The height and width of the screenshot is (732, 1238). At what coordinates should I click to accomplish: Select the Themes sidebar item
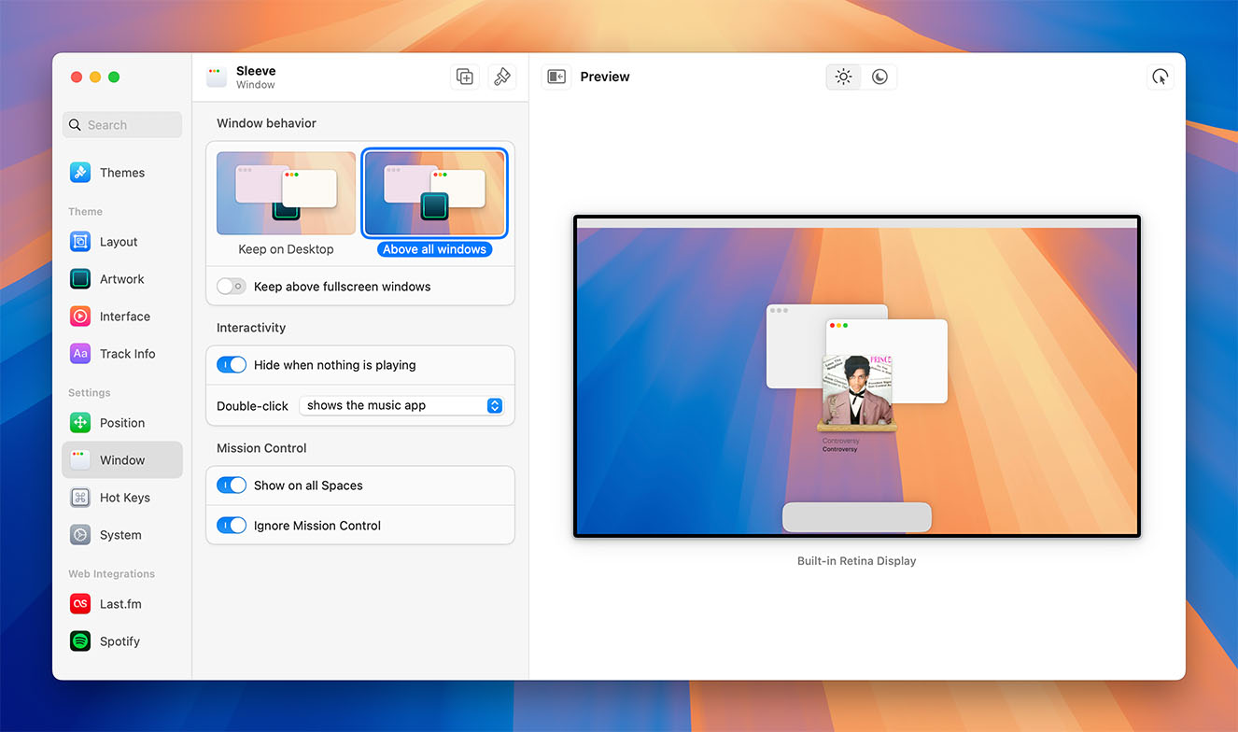121,173
